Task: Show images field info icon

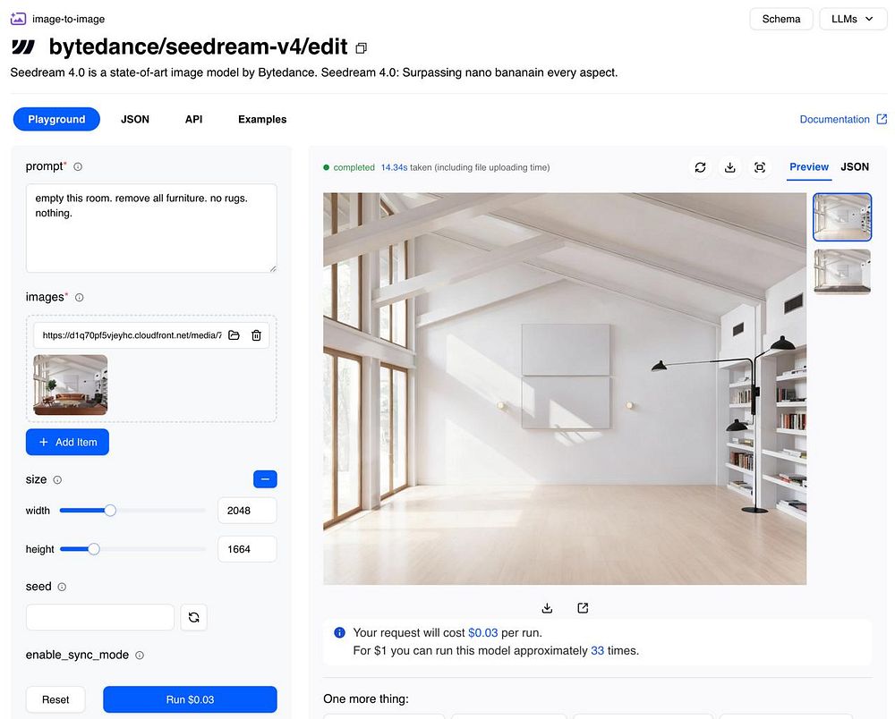Action: (80, 297)
